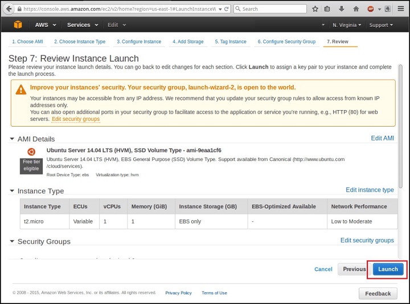Go to step 4 Add Storage
This screenshot has height=304, width=410.
(188, 42)
